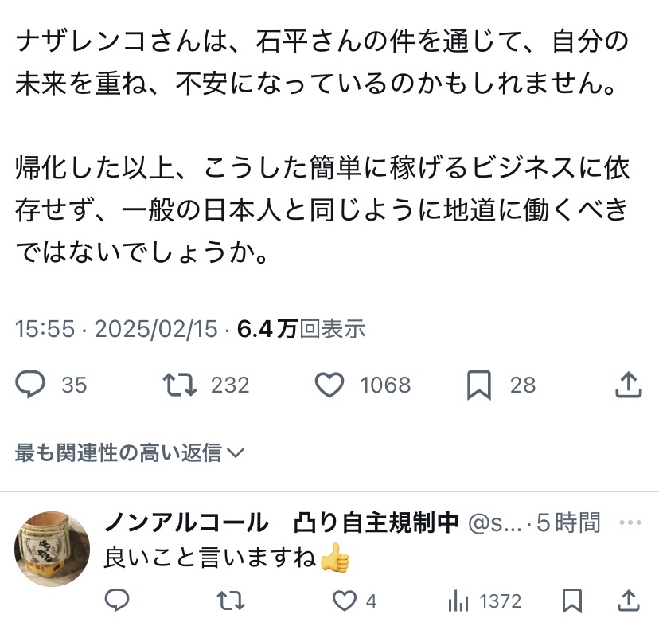Open the ノンアルコール 凸り自主規制中 display name

(282, 522)
